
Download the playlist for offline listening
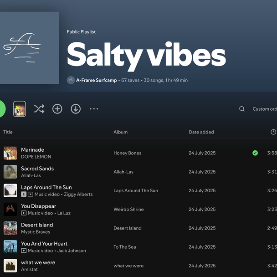(x=76, y=109)
